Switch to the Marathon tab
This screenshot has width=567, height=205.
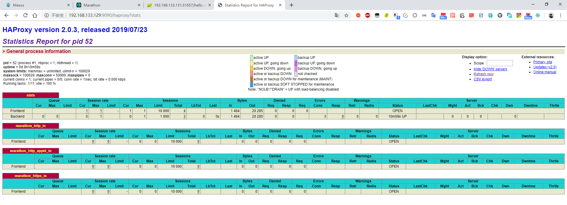click(x=106, y=5)
